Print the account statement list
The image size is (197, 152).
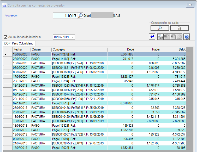[x=160, y=37]
